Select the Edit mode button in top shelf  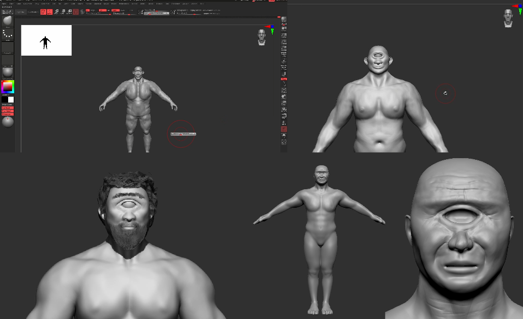coord(43,11)
